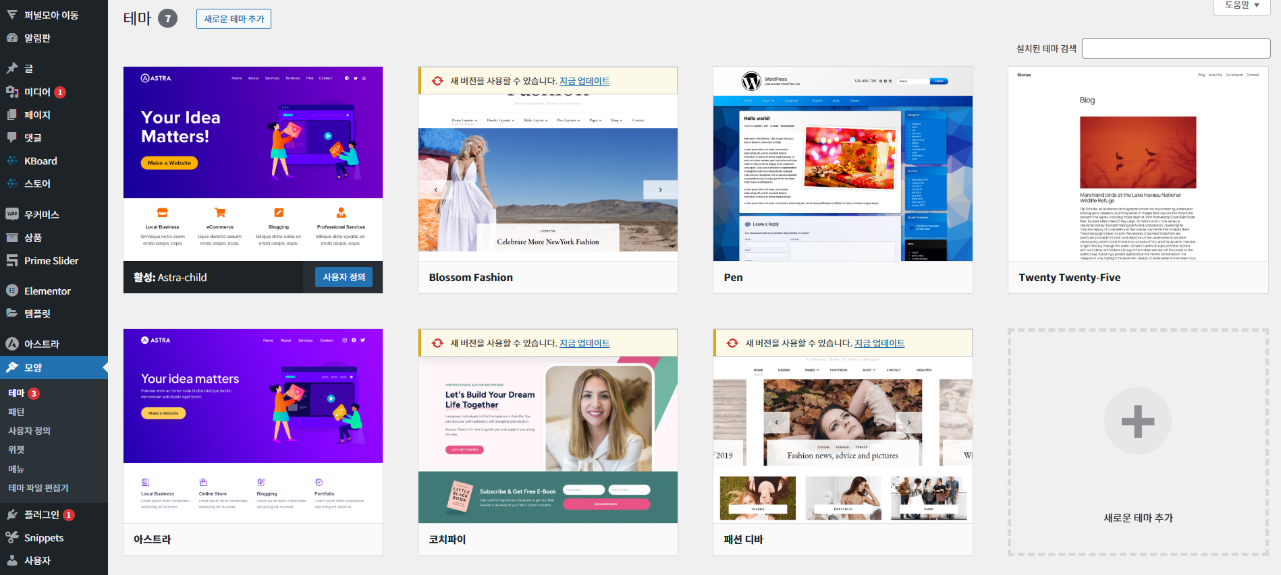The width and height of the screenshot is (1281, 575).
Task: Click the 글 (Posts) pin icon
Action: click(x=12, y=68)
